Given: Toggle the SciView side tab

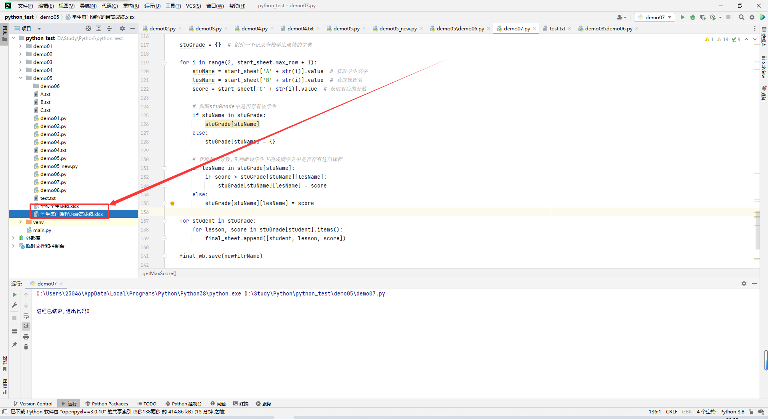Looking at the screenshot, I should click(x=764, y=67).
